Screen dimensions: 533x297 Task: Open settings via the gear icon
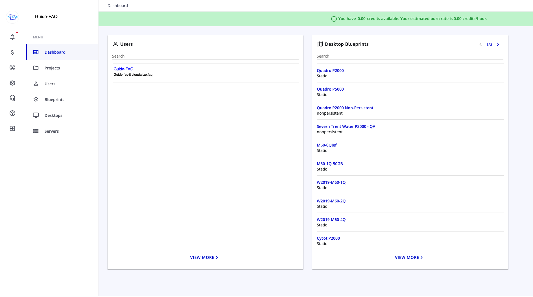point(12,83)
